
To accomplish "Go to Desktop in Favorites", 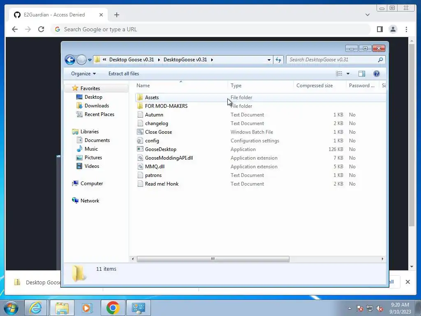I will tap(93, 97).
